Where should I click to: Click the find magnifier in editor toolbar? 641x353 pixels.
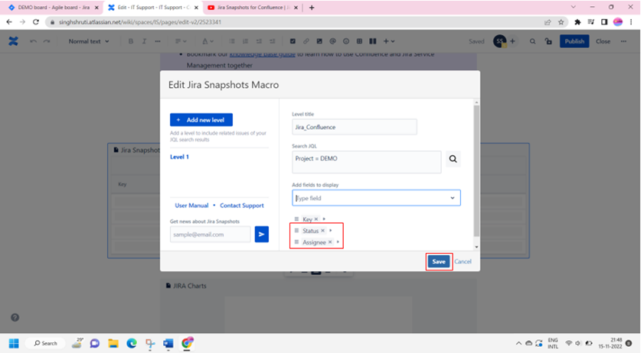click(532, 41)
